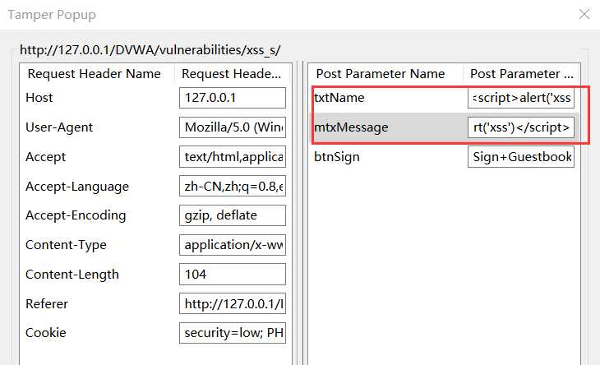Click the Accept-Encoding input box
The image size is (600, 365).
point(232,215)
